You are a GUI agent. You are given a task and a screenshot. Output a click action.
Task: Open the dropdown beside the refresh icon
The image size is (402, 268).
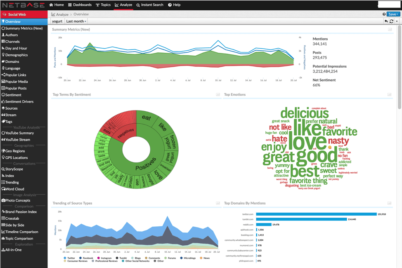(x=397, y=21)
